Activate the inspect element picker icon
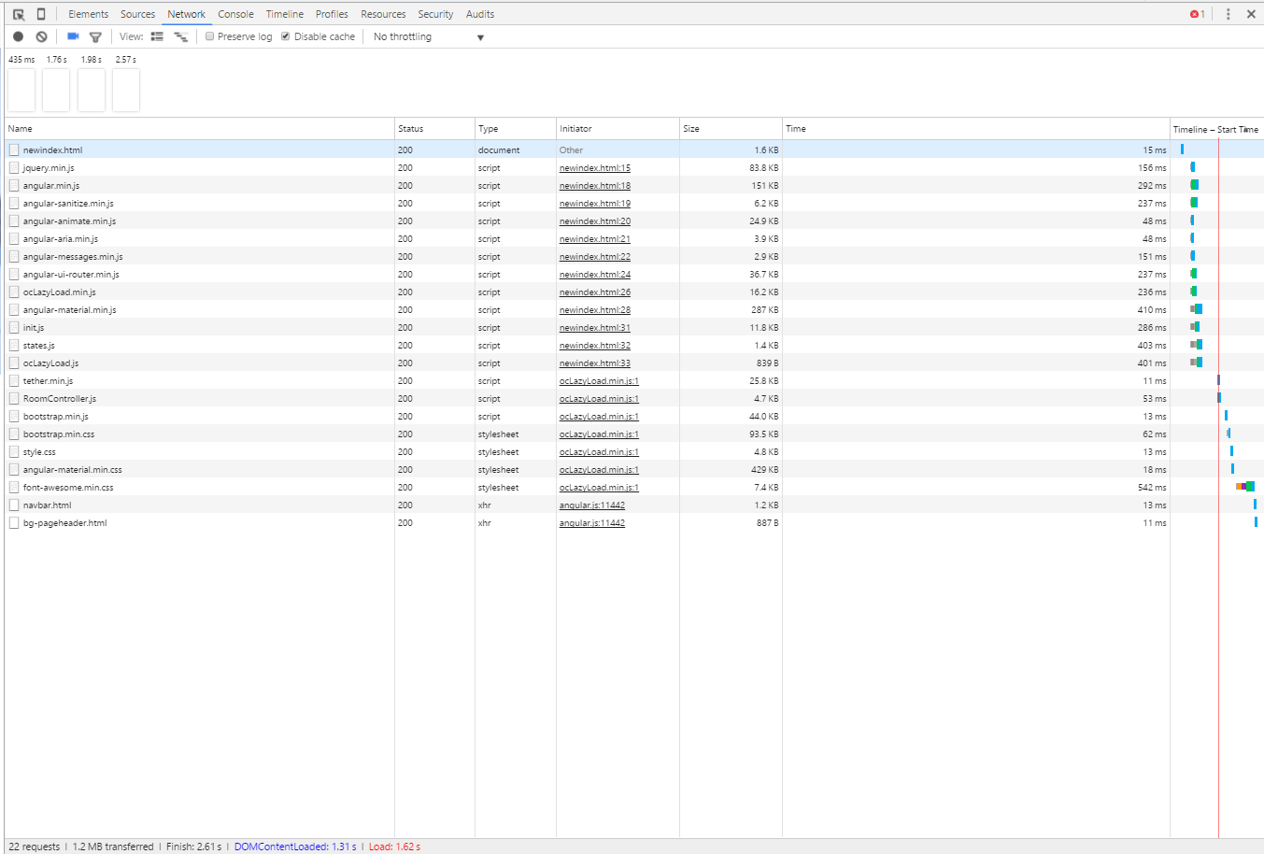 click(x=19, y=14)
